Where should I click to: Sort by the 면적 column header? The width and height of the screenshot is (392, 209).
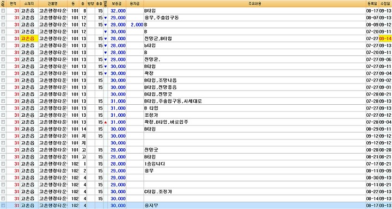click(x=13, y=3)
